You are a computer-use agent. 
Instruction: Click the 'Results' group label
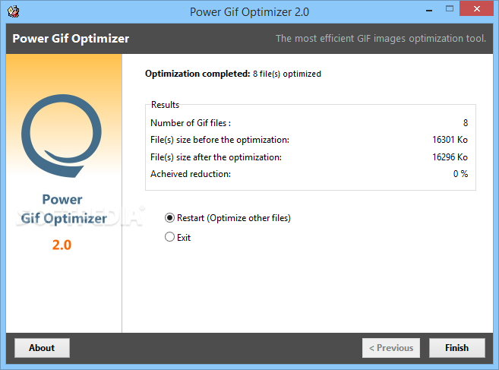click(165, 105)
